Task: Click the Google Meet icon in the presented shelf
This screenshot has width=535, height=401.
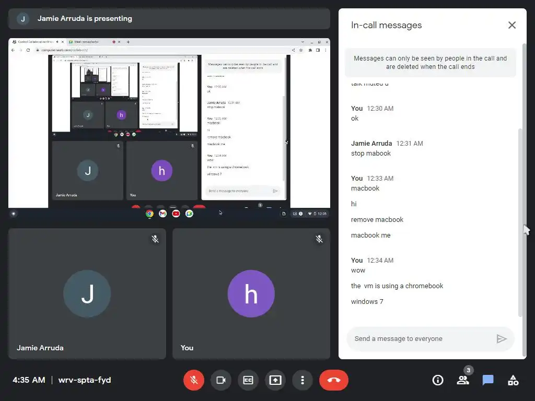Action: click(x=189, y=214)
